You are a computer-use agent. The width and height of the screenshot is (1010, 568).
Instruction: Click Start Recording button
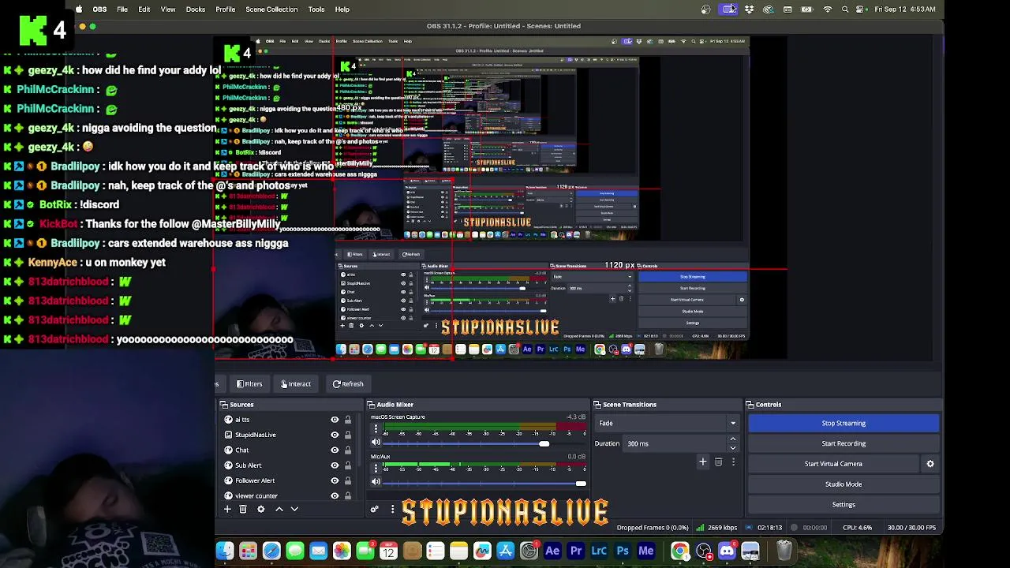[x=844, y=443]
